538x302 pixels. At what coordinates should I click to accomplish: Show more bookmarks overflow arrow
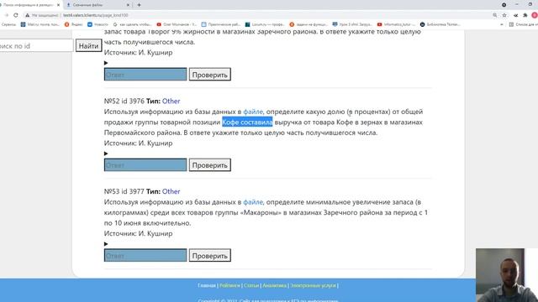coord(502,24)
